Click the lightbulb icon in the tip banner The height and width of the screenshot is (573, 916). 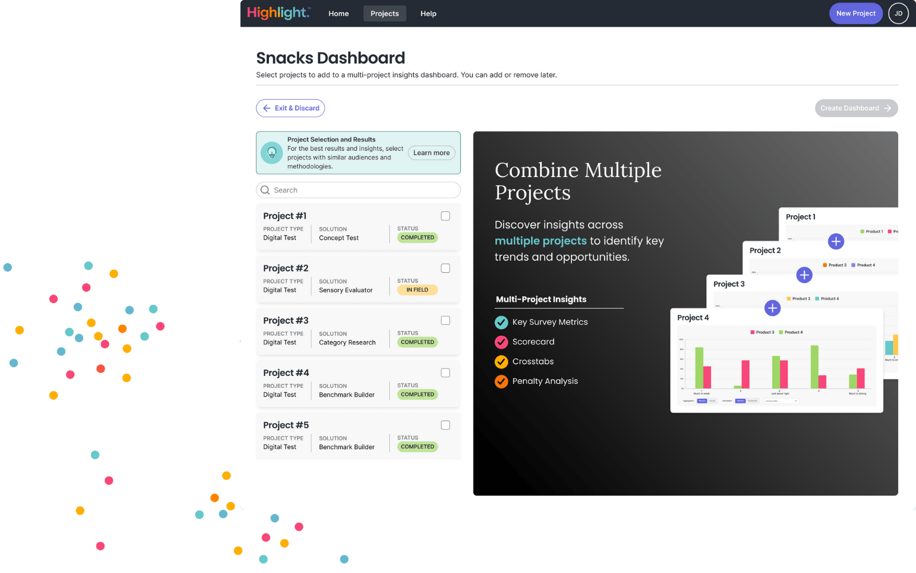coord(272,152)
